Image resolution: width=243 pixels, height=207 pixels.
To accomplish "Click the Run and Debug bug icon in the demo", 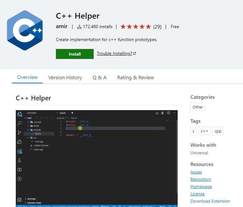I will (x=20, y=142).
